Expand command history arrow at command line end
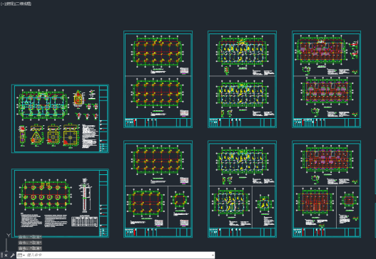 [213, 255]
